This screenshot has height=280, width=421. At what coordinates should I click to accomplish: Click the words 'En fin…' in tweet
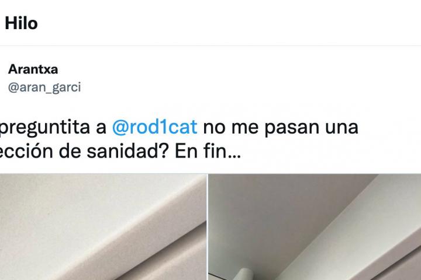click(208, 152)
